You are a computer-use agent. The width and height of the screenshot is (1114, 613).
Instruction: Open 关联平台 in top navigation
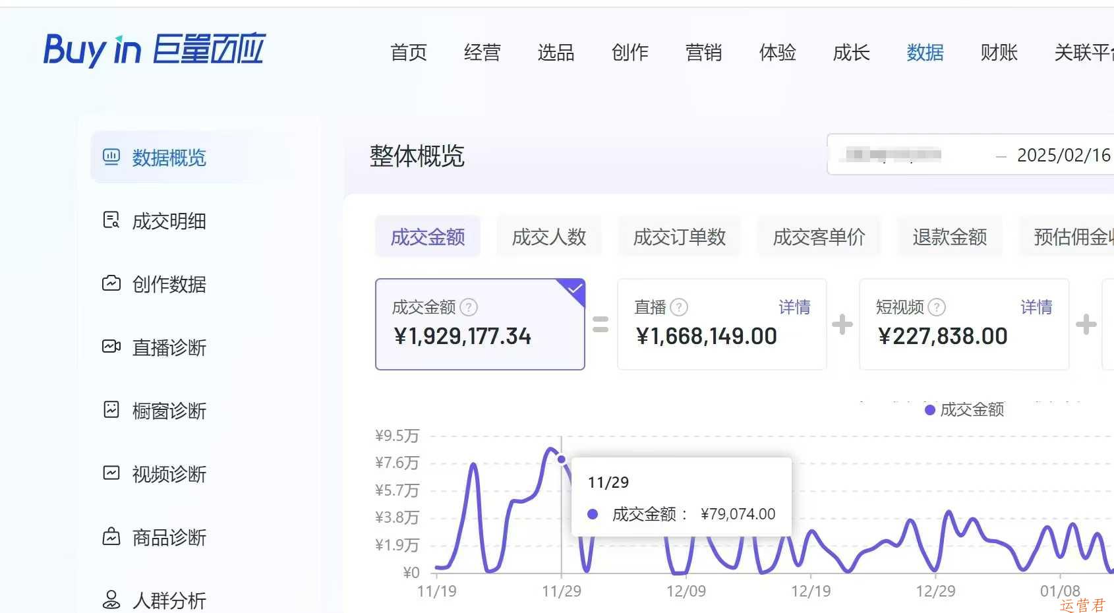tap(1084, 52)
